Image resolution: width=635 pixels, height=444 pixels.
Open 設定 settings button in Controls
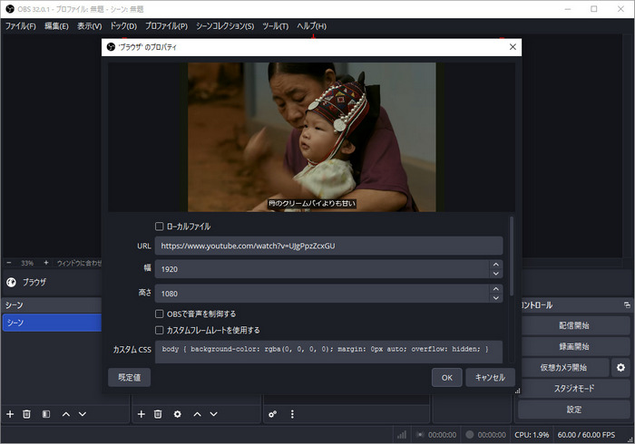pyautogui.click(x=574, y=410)
